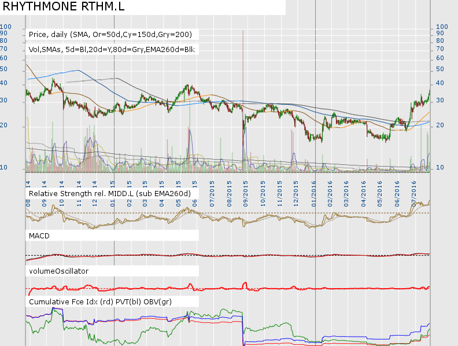Select the 20 value on right price axis
Viewport: 458px width, 346px height.
439,126
